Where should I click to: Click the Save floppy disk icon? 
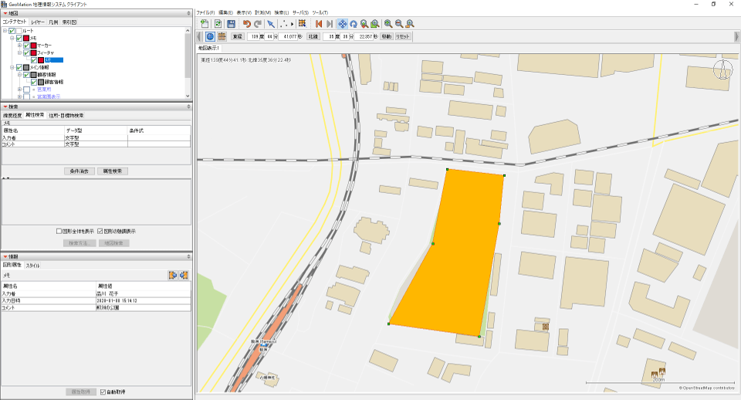231,24
